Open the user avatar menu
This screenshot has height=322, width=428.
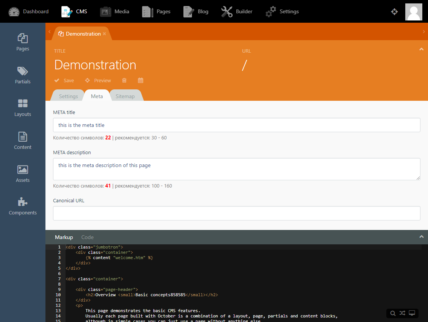[x=414, y=12]
